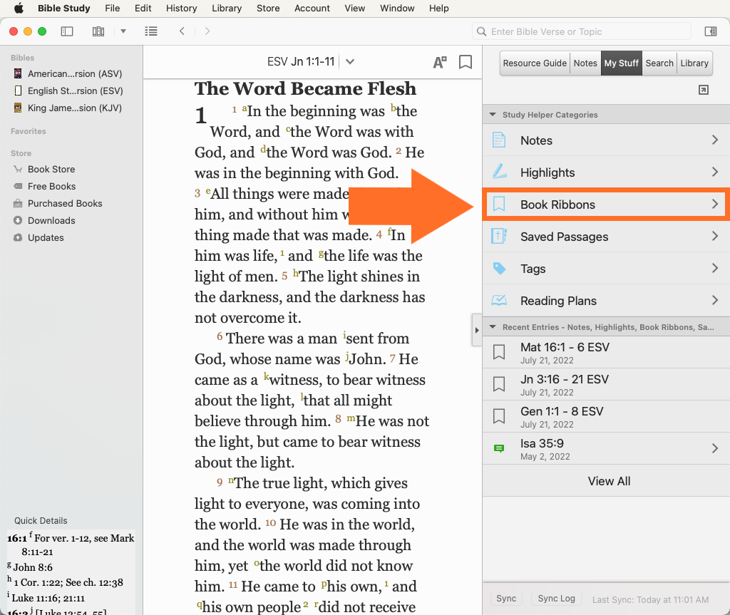This screenshot has width=730, height=615.
Task: Collapse the Recent Entries section
Action: coord(492,327)
